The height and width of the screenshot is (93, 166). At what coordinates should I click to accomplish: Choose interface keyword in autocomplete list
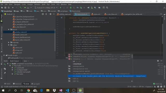point(77,64)
